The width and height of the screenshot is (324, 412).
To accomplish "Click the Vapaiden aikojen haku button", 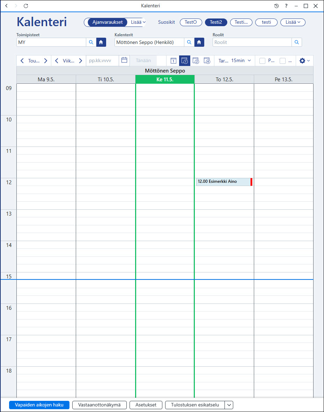I will (x=39, y=405).
